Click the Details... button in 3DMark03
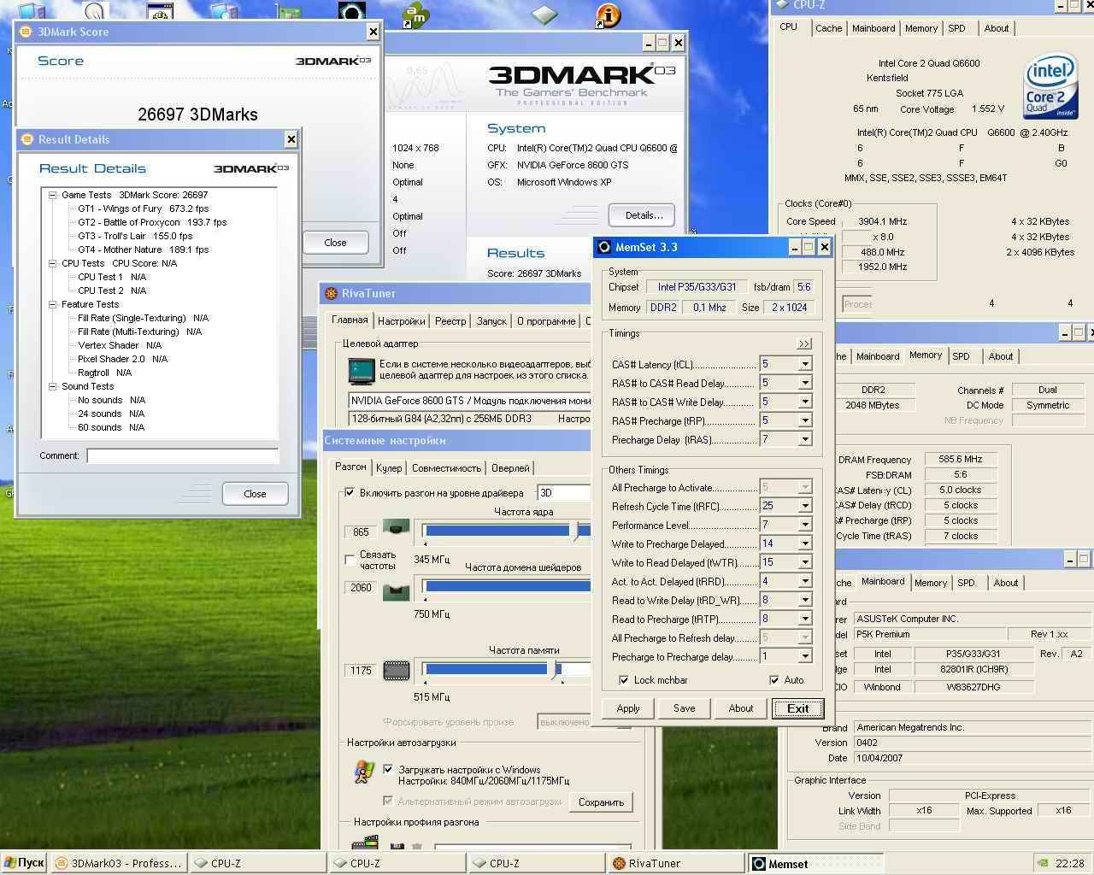The image size is (1094, 875). point(642,215)
